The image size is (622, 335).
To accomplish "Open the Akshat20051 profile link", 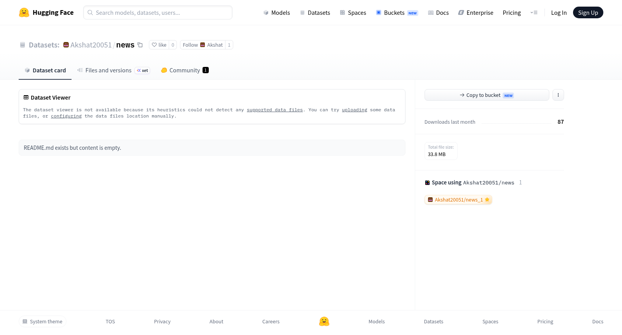I will 91,45.
